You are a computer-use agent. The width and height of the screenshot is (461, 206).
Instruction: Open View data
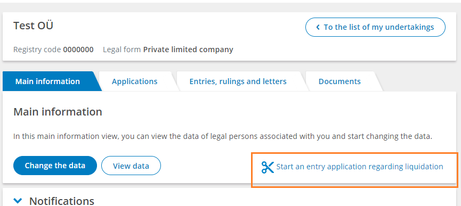[x=131, y=166]
